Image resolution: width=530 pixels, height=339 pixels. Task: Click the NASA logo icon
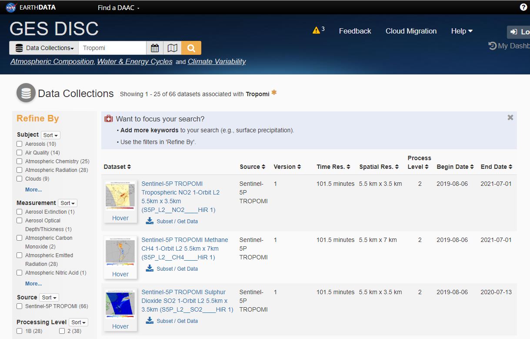pos(11,7)
